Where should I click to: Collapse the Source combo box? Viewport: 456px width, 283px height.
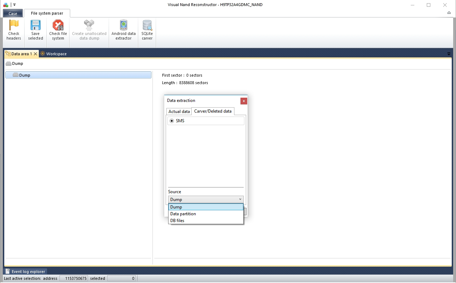(x=240, y=199)
